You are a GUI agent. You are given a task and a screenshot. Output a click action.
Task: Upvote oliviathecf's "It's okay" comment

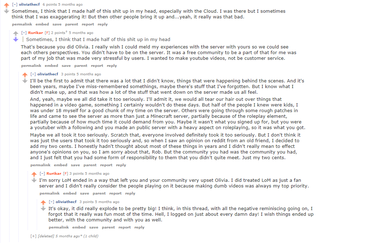43,202
